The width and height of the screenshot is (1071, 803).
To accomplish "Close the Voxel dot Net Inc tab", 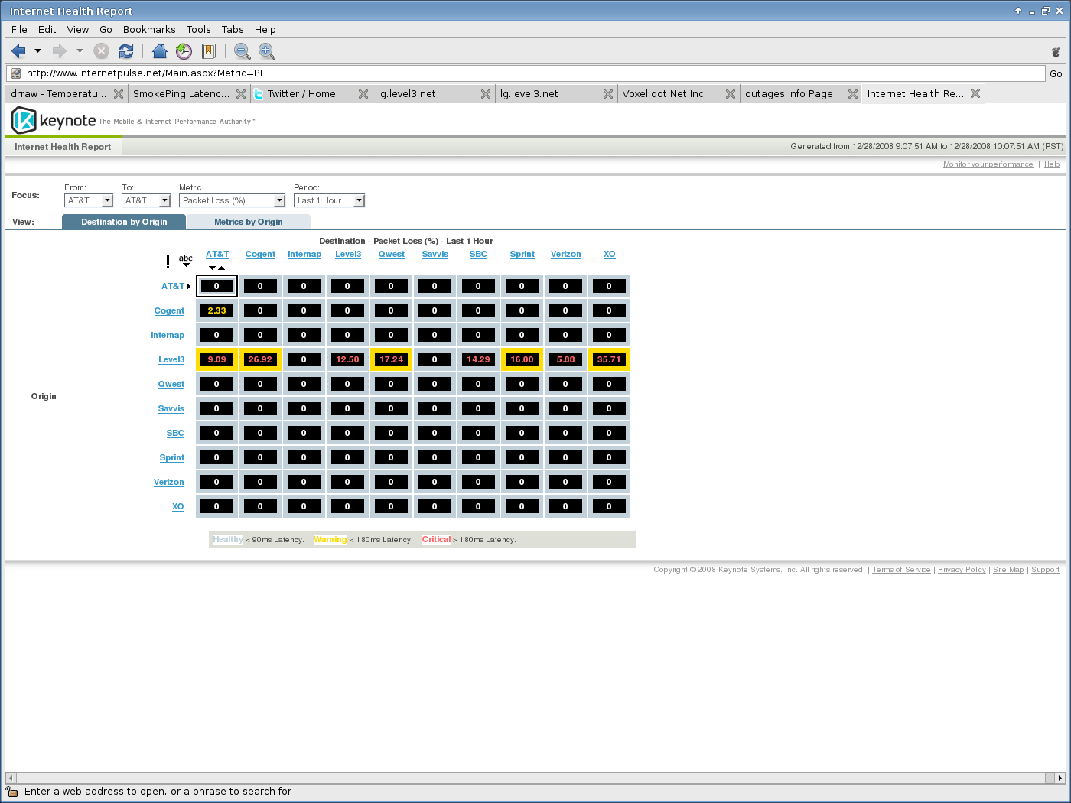I will pyautogui.click(x=731, y=94).
